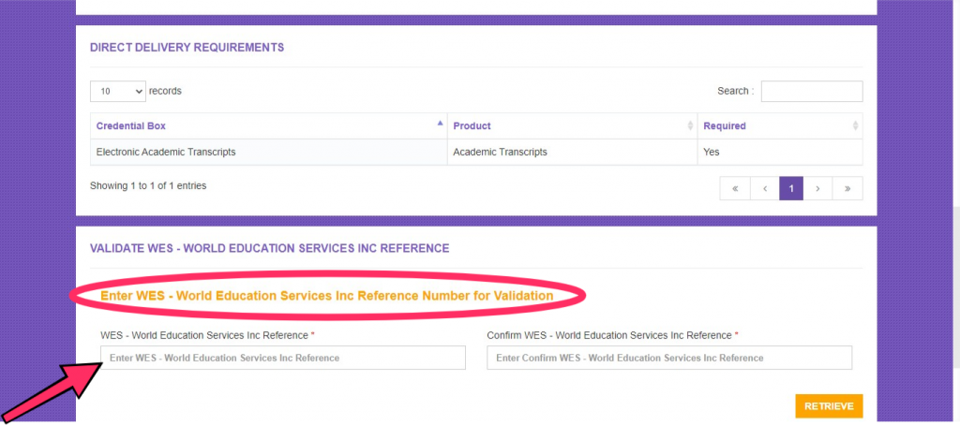This screenshot has height=425, width=960.
Task: Click the Confirm WES Reference input field
Action: [669, 358]
